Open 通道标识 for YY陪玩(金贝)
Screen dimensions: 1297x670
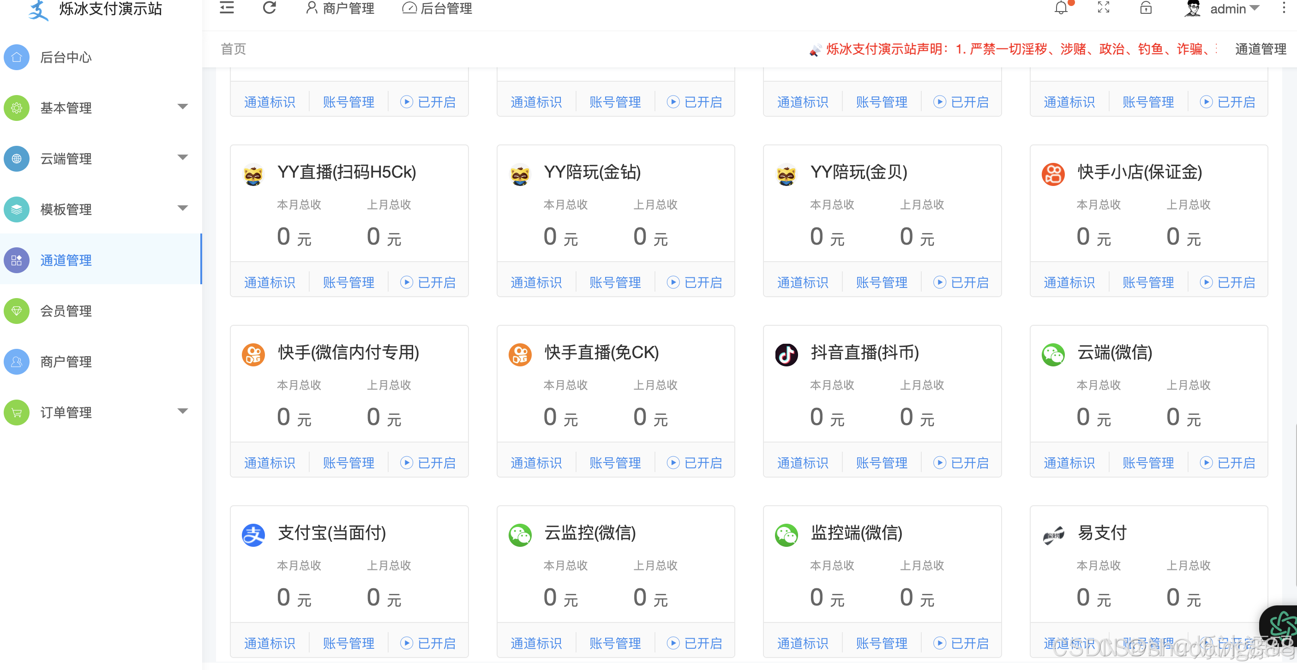click(803, 282)
